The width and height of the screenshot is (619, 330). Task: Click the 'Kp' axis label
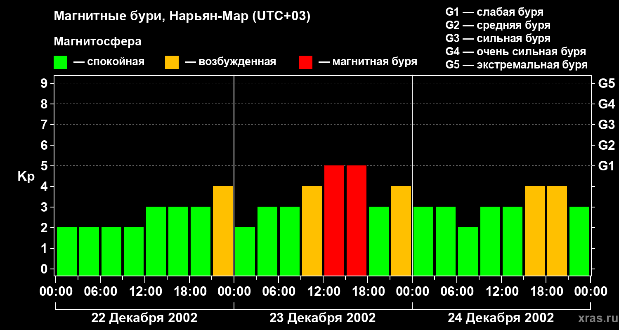[x=26, y=177]
